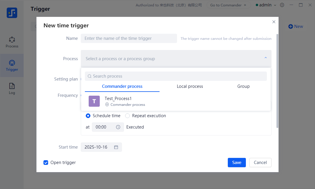
Task: Click the purple Test_Process1 avatar icon
Action: [94, 101]
